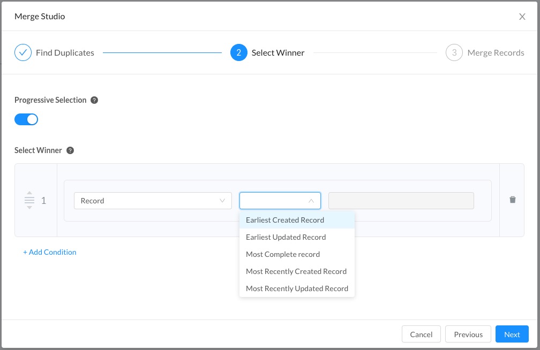Delete condition 1 with trash icon

(x=513, y=200)
